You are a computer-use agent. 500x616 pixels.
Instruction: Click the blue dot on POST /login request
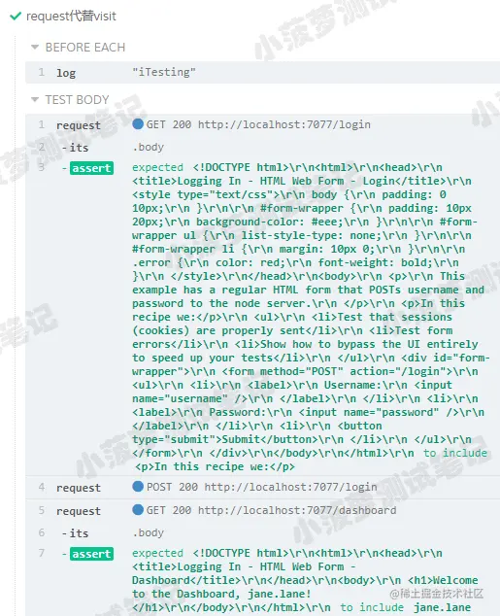138,487
